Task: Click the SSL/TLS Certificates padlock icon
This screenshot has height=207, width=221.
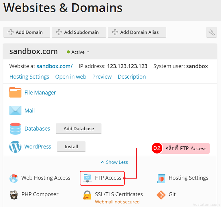Action: click(87, 195)
